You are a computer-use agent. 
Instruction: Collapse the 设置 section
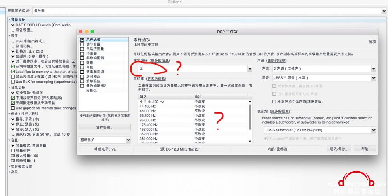9,36
